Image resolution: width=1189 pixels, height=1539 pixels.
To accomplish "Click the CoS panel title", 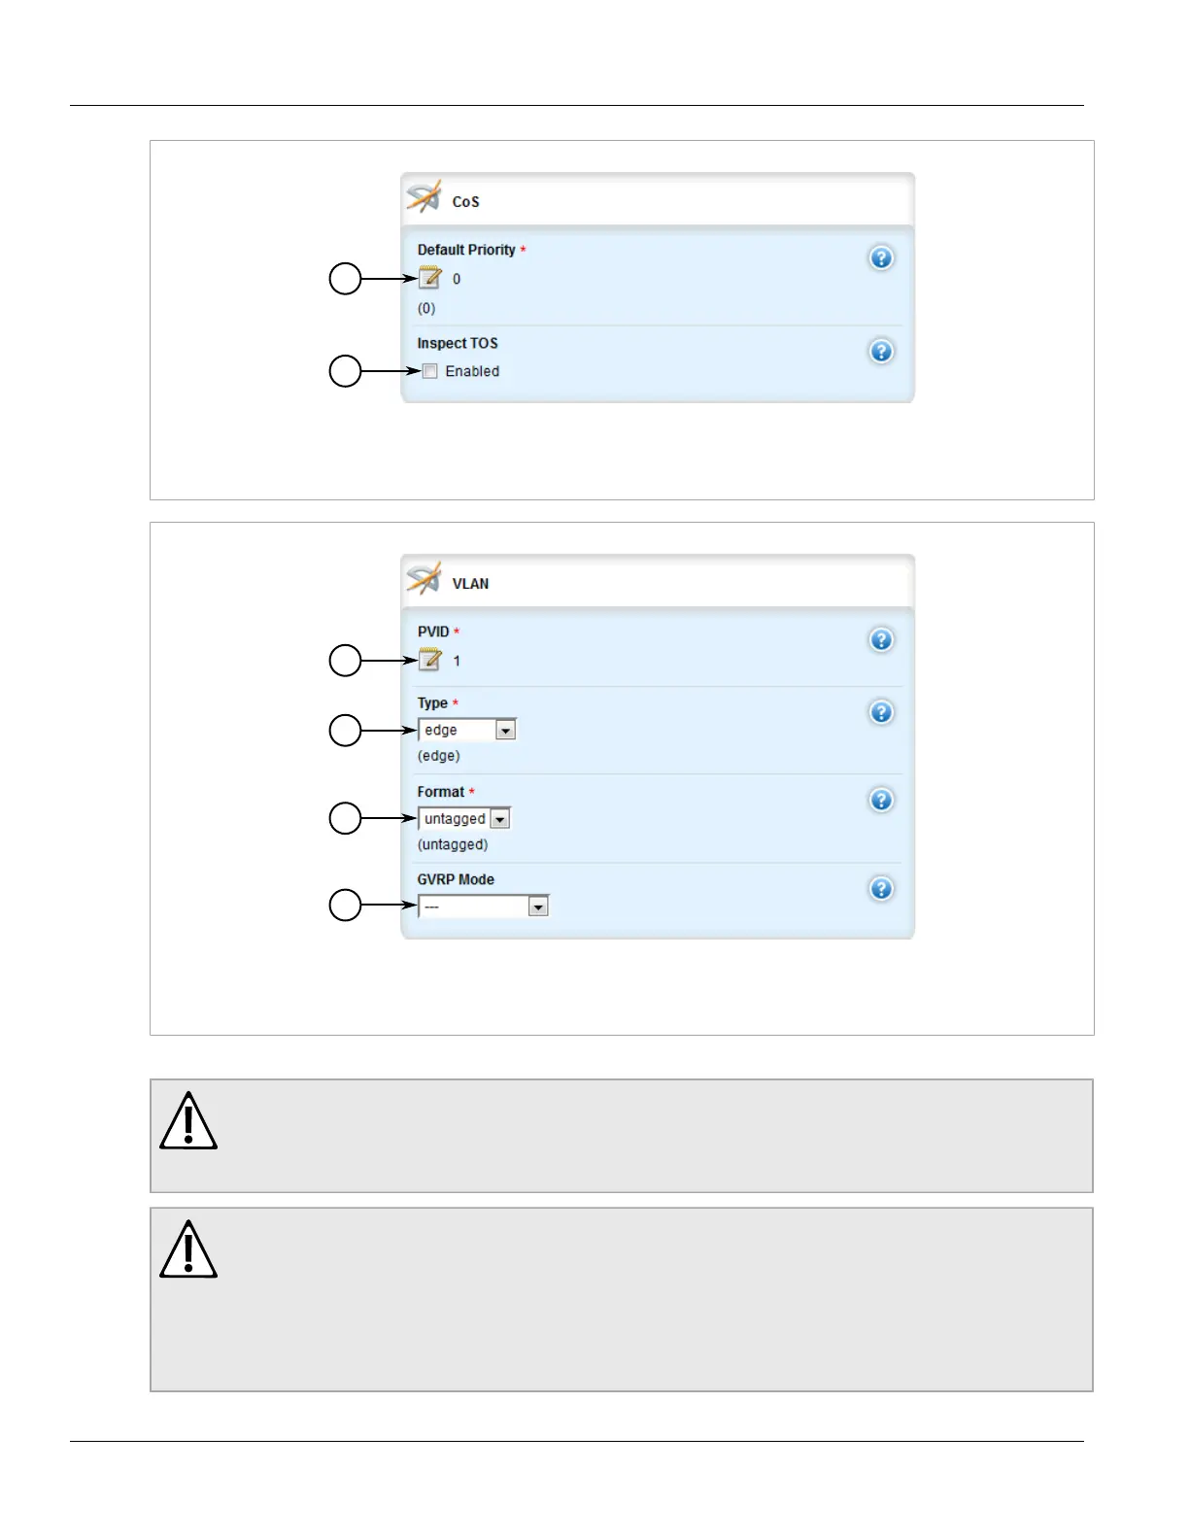I will click(466, 202).
